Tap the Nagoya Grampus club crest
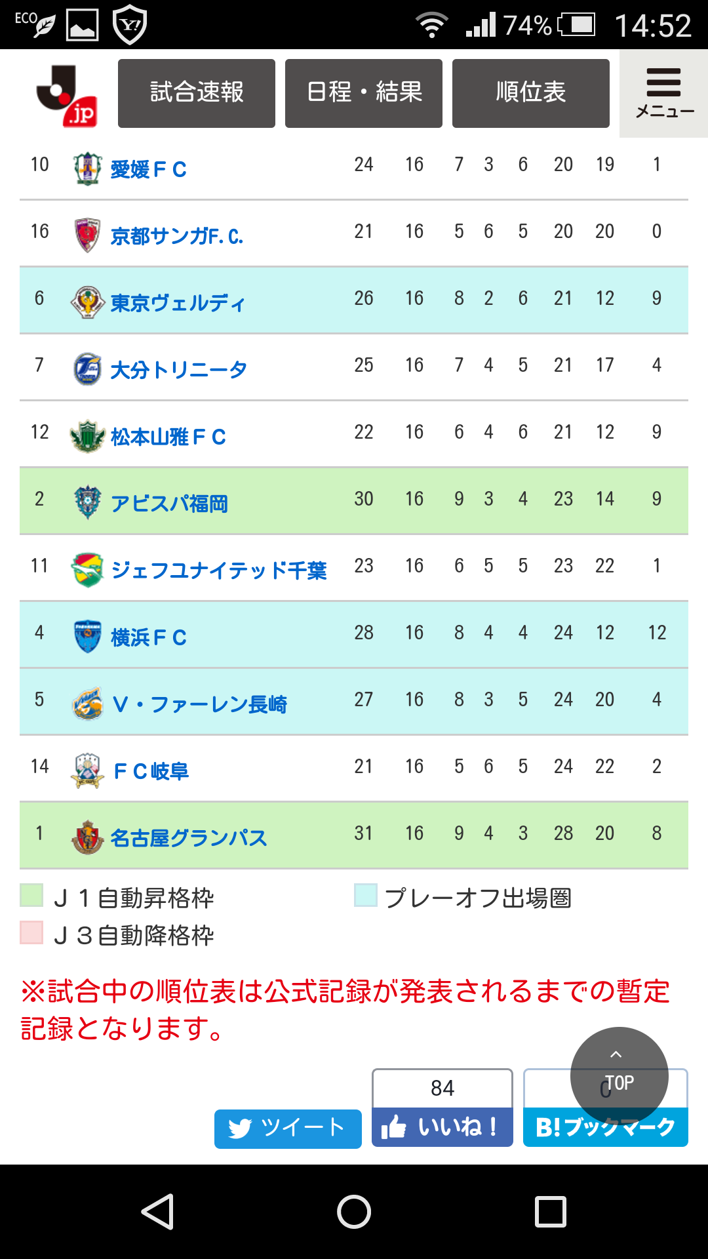This screenshot has height=1259, width=708. point(87,837)
